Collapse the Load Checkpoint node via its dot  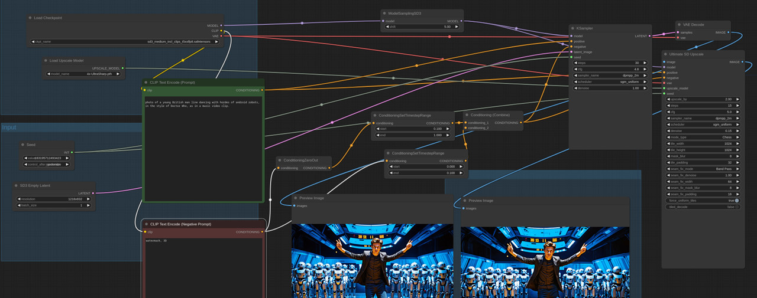tap(30, 18)
